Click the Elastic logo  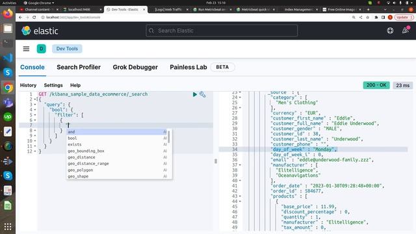click(40, 31)
